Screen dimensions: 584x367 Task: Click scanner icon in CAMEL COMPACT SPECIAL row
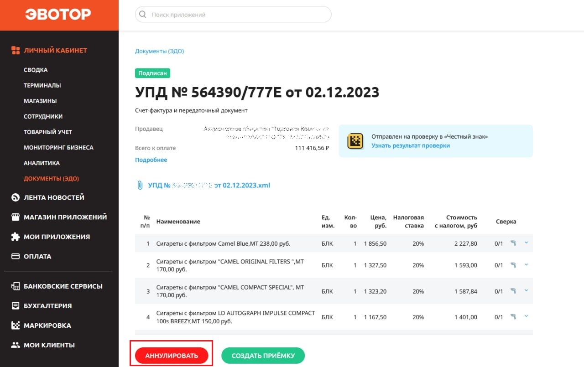tap(513, 291)
